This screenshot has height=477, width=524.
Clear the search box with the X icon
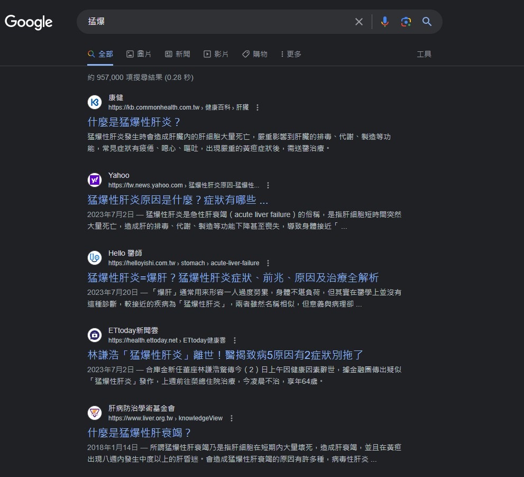359,22
